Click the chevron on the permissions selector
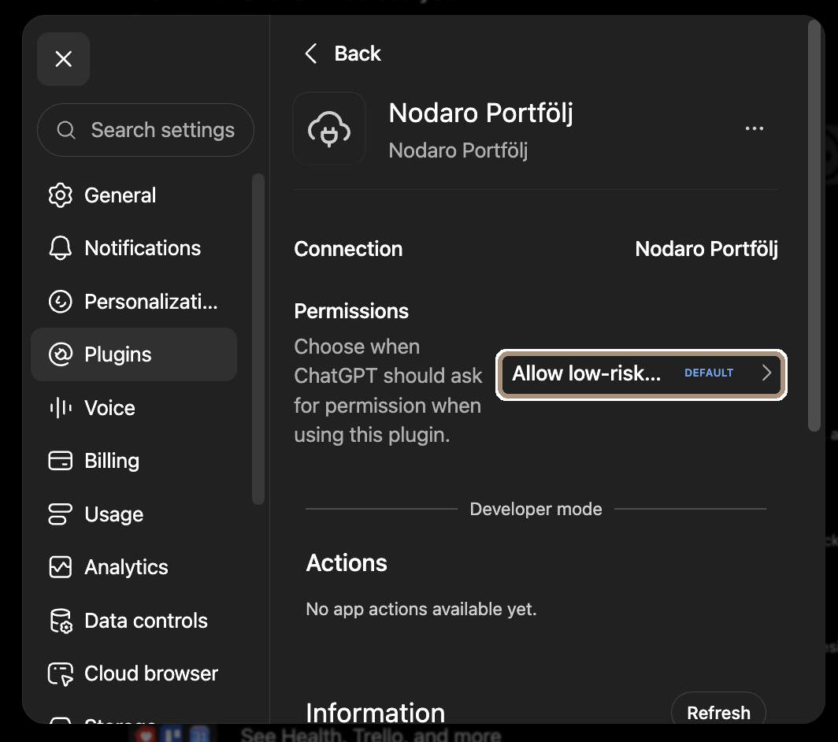This screenshot has height=742, width=838. (766, 373)
